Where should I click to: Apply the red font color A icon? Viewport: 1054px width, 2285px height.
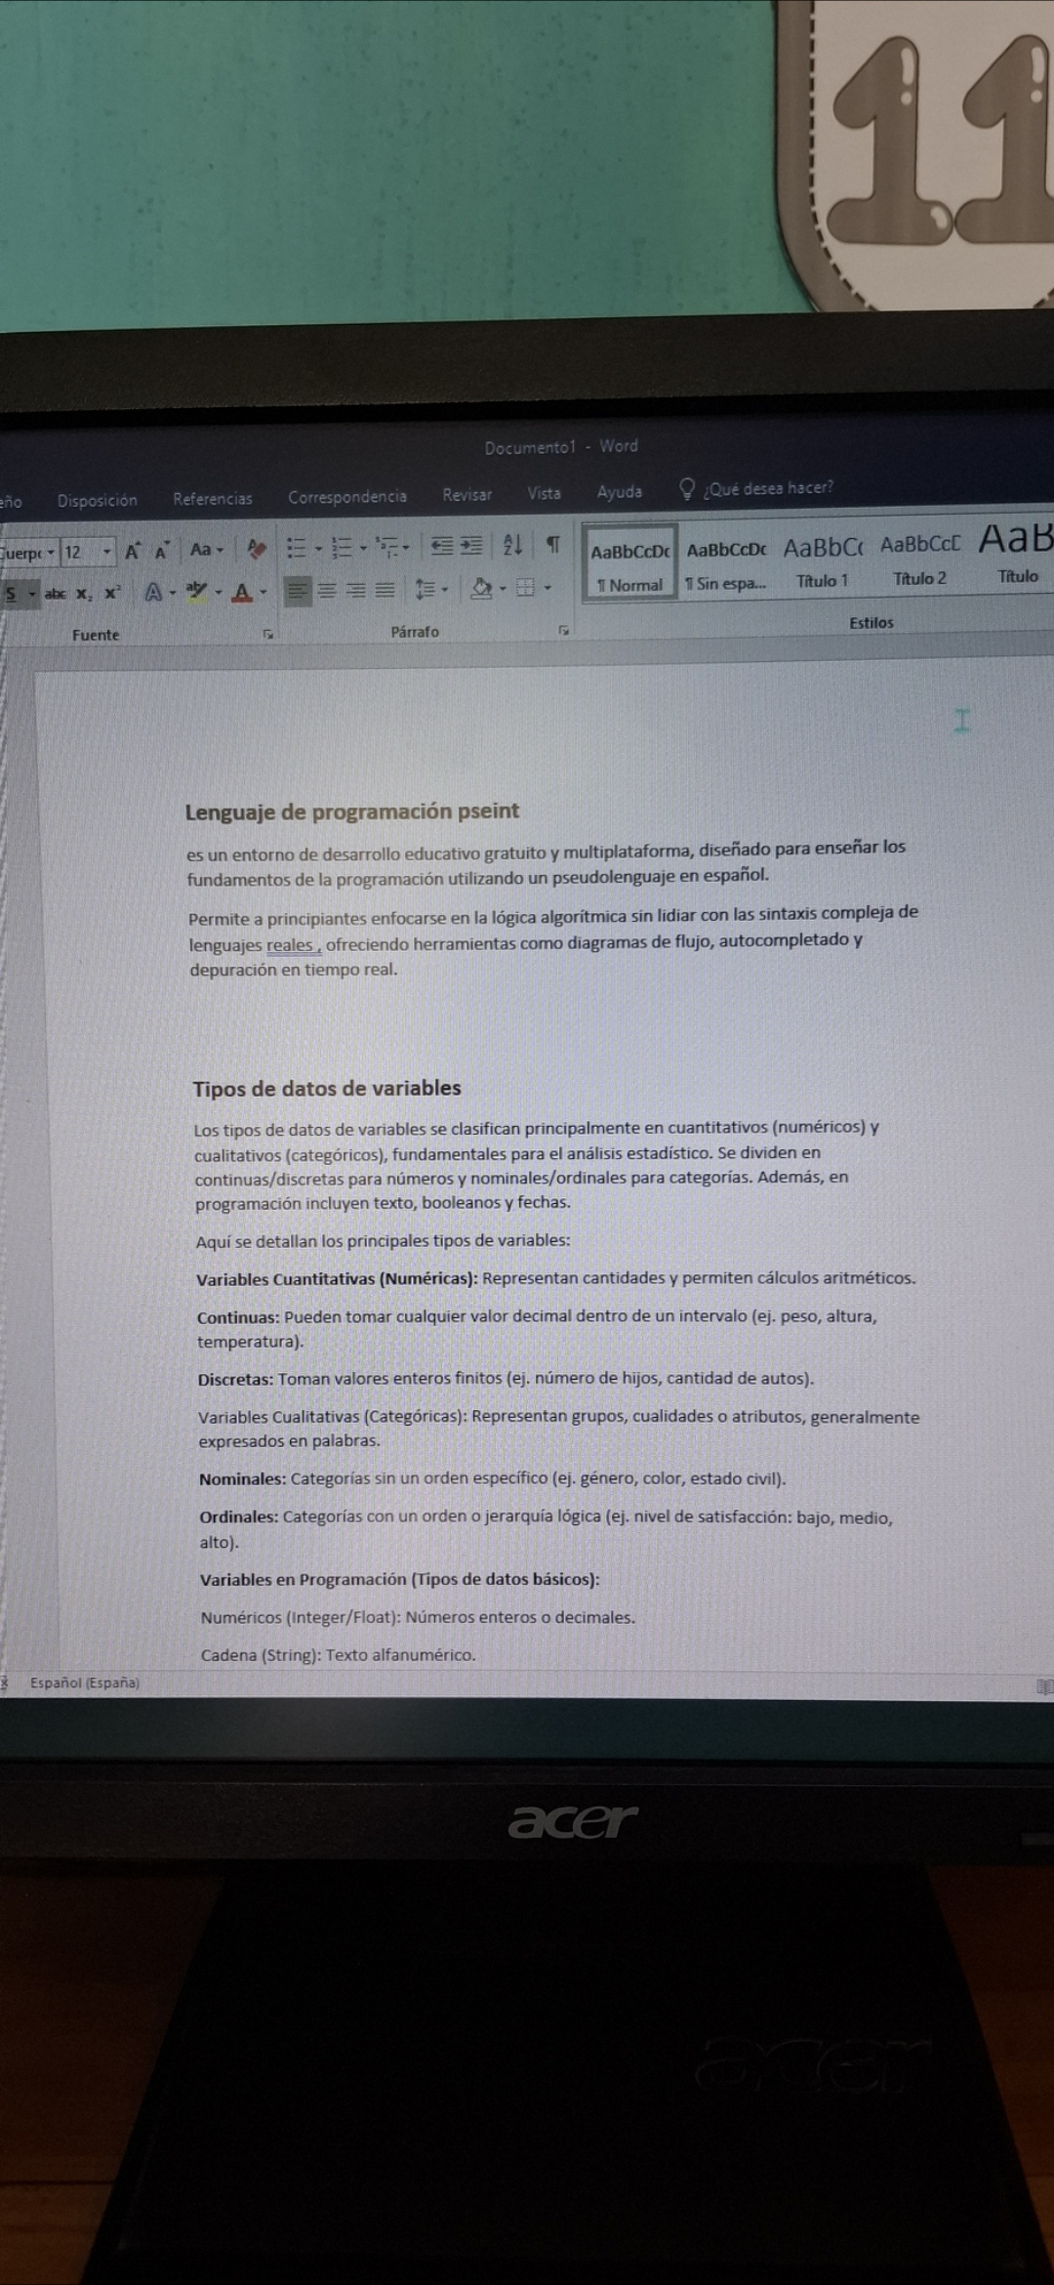coord(242,592)
